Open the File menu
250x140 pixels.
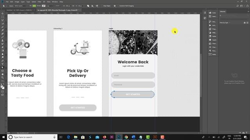pos(7,2)
